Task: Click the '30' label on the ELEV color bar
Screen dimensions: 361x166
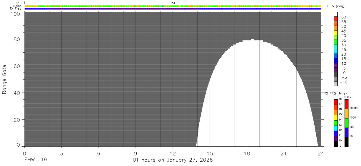Action: coord(343,45)
